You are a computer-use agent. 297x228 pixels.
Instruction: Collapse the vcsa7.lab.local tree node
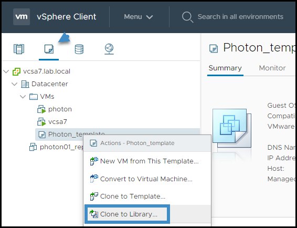6,71
